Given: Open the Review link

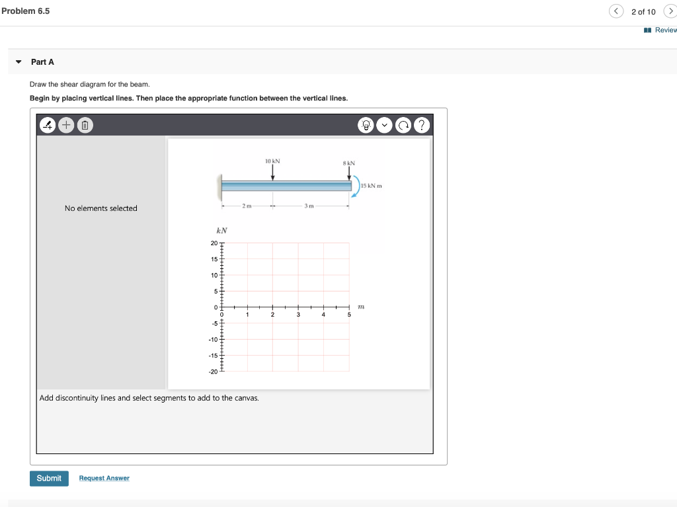Looking at the screenshot, I should [660, 30].
